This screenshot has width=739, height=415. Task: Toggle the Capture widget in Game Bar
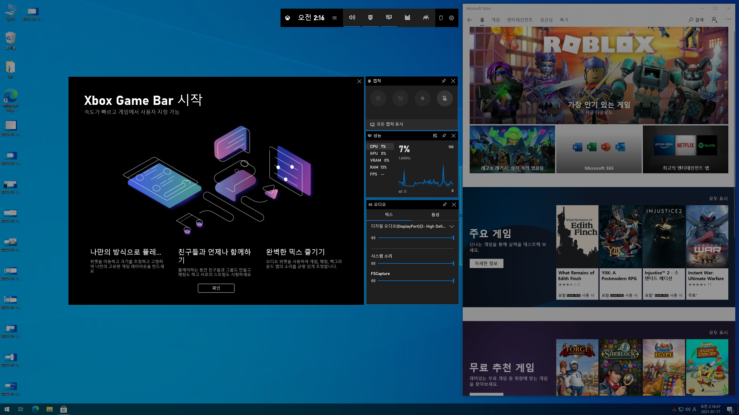370,18
